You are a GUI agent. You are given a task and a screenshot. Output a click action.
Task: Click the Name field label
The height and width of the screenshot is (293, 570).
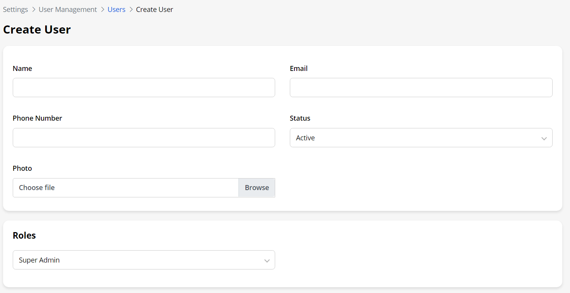click(22, 69)
